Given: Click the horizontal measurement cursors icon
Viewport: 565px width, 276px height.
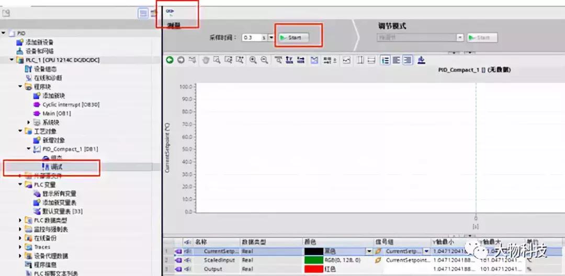Looking at the screenshot, I should 372,60.
